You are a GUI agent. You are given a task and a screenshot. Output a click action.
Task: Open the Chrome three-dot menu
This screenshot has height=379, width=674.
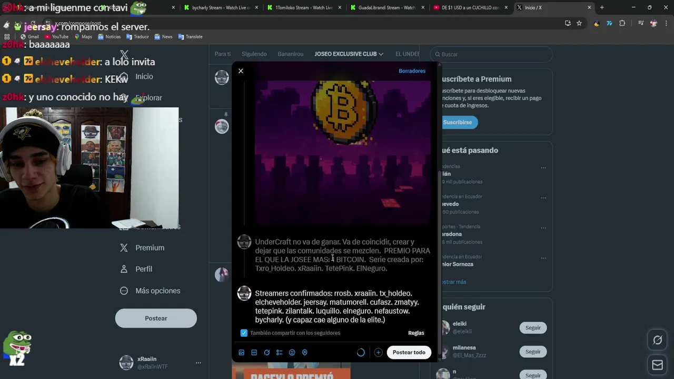point(666,23)
